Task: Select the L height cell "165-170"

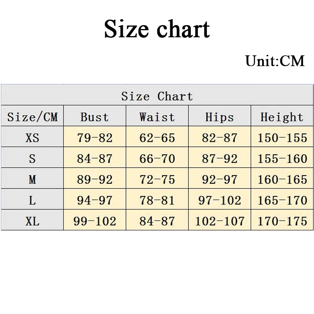Action: pos(282,200)
